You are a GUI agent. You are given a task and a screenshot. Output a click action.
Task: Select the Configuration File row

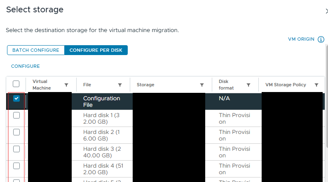click(101, 101)
